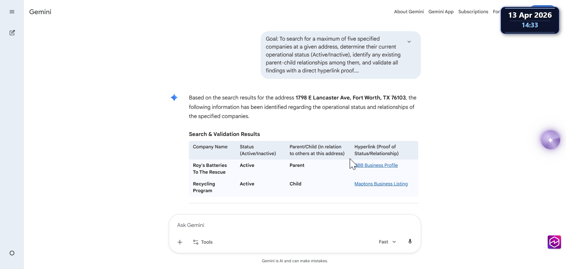Expand the collapsed prompt chevron
Viewport: 566px width, 269px height.
[409, 42]
